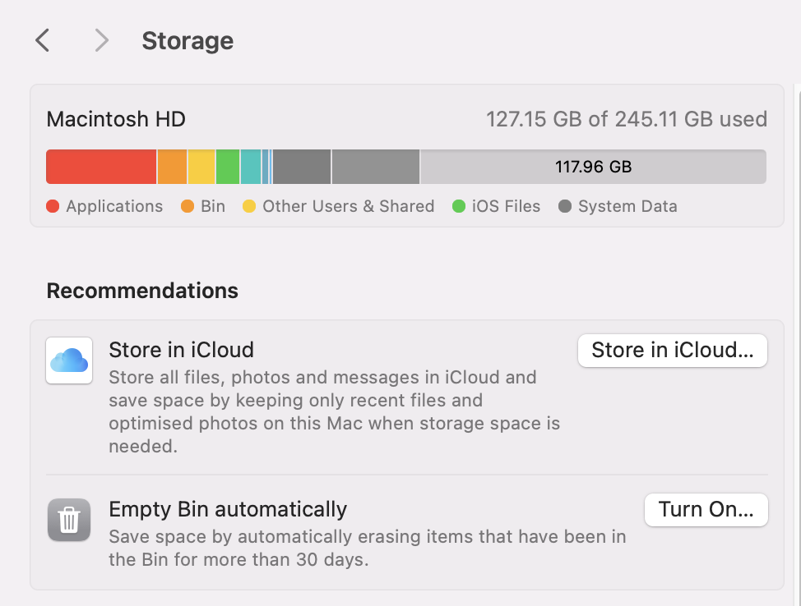Click the grey System Data legend dot

click(565, 206)
